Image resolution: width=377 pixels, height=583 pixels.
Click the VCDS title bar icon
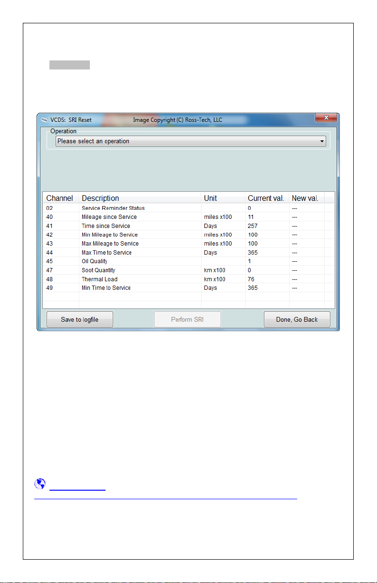point(45,120)
